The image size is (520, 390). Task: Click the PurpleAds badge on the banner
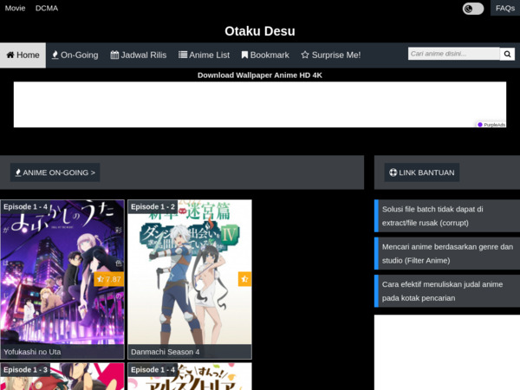491,125
